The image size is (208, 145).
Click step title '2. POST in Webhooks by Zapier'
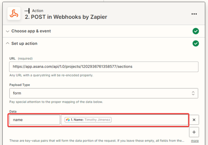pos(66,17)
